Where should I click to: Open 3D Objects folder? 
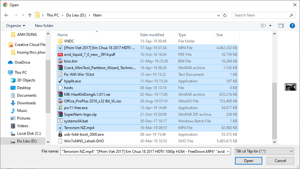click(x=26, y=80)
